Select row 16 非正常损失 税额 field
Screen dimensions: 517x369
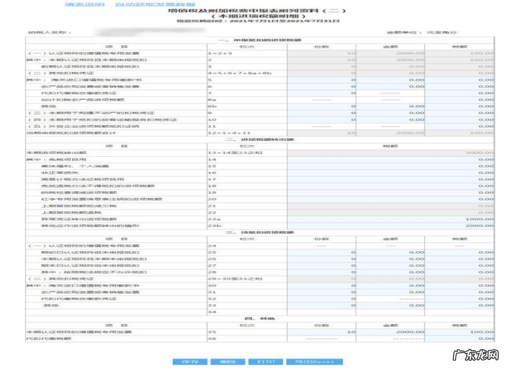pyautogui.click(x=391, y=173)
